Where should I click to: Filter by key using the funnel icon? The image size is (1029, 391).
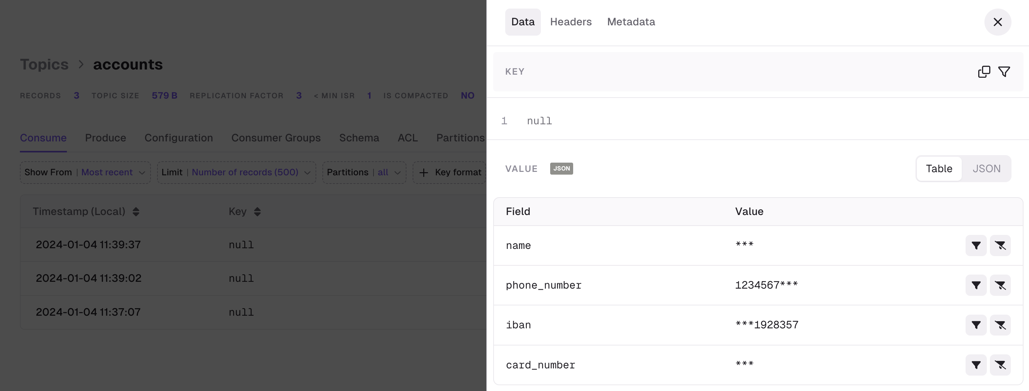click(x=1004, y=72)
